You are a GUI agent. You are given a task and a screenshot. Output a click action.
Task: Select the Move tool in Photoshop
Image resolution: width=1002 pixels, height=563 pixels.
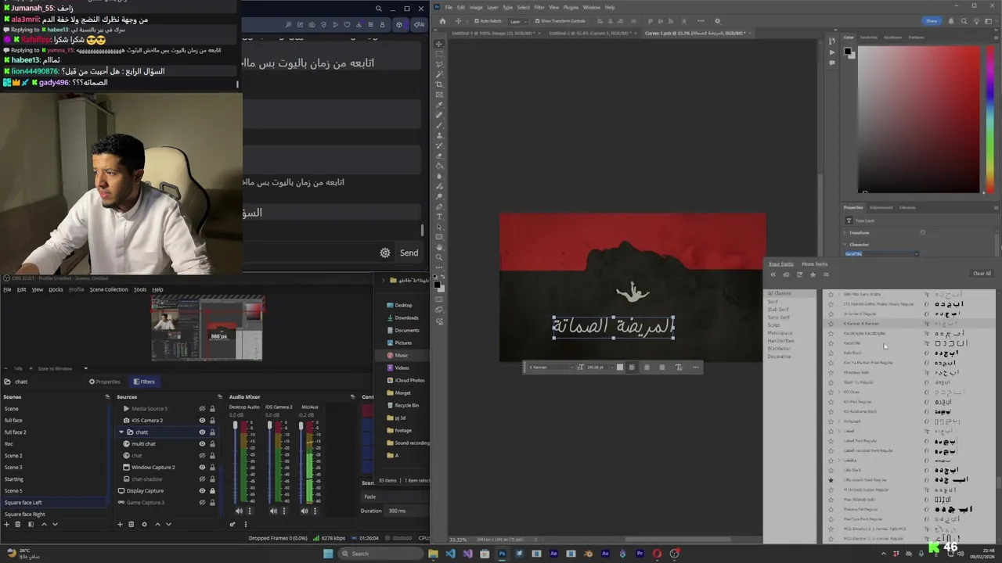439,44
